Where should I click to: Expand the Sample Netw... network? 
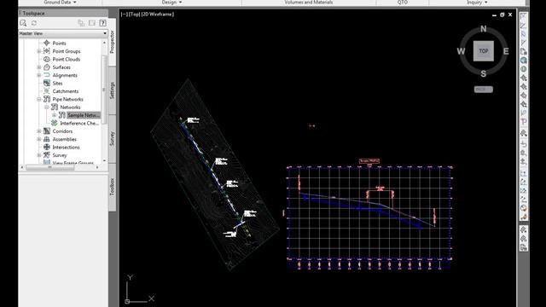click(55, 115)
